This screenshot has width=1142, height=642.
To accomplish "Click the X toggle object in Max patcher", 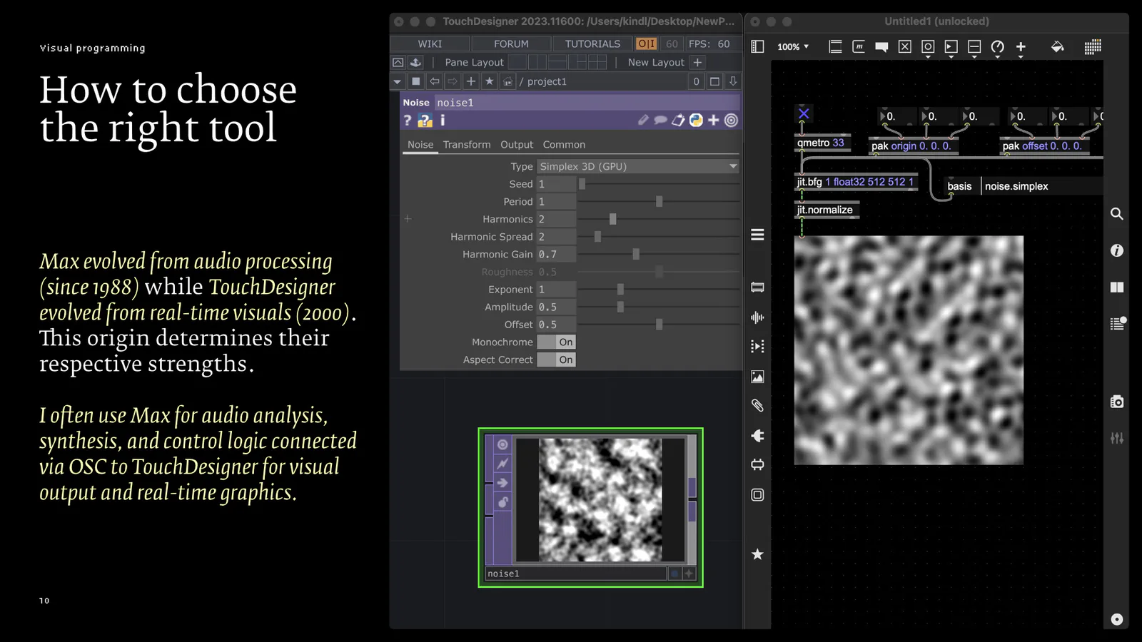I will pos(804,113).
